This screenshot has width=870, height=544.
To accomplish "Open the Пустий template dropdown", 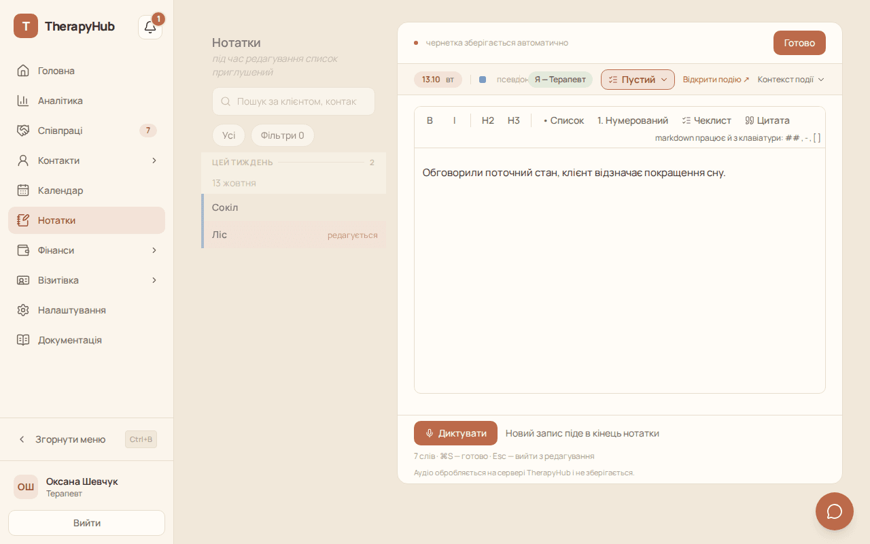I will [638, 80].
